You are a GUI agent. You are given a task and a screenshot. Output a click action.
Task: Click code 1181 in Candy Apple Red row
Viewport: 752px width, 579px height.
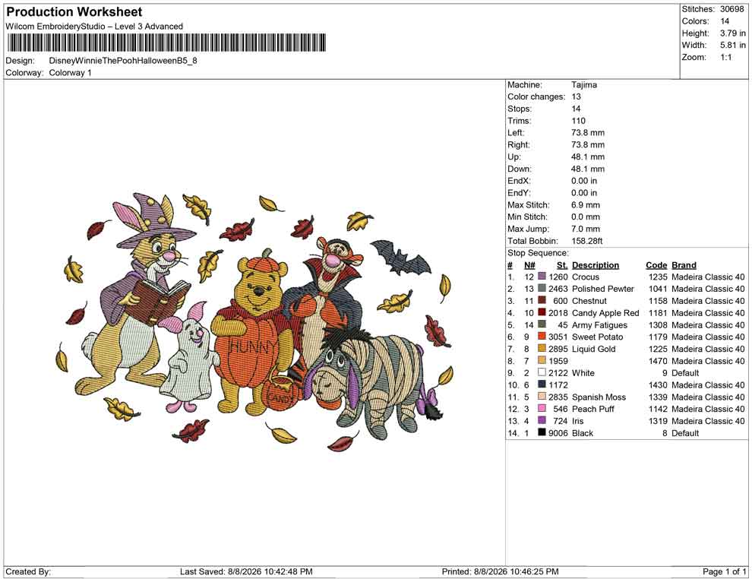coord(658,313)
